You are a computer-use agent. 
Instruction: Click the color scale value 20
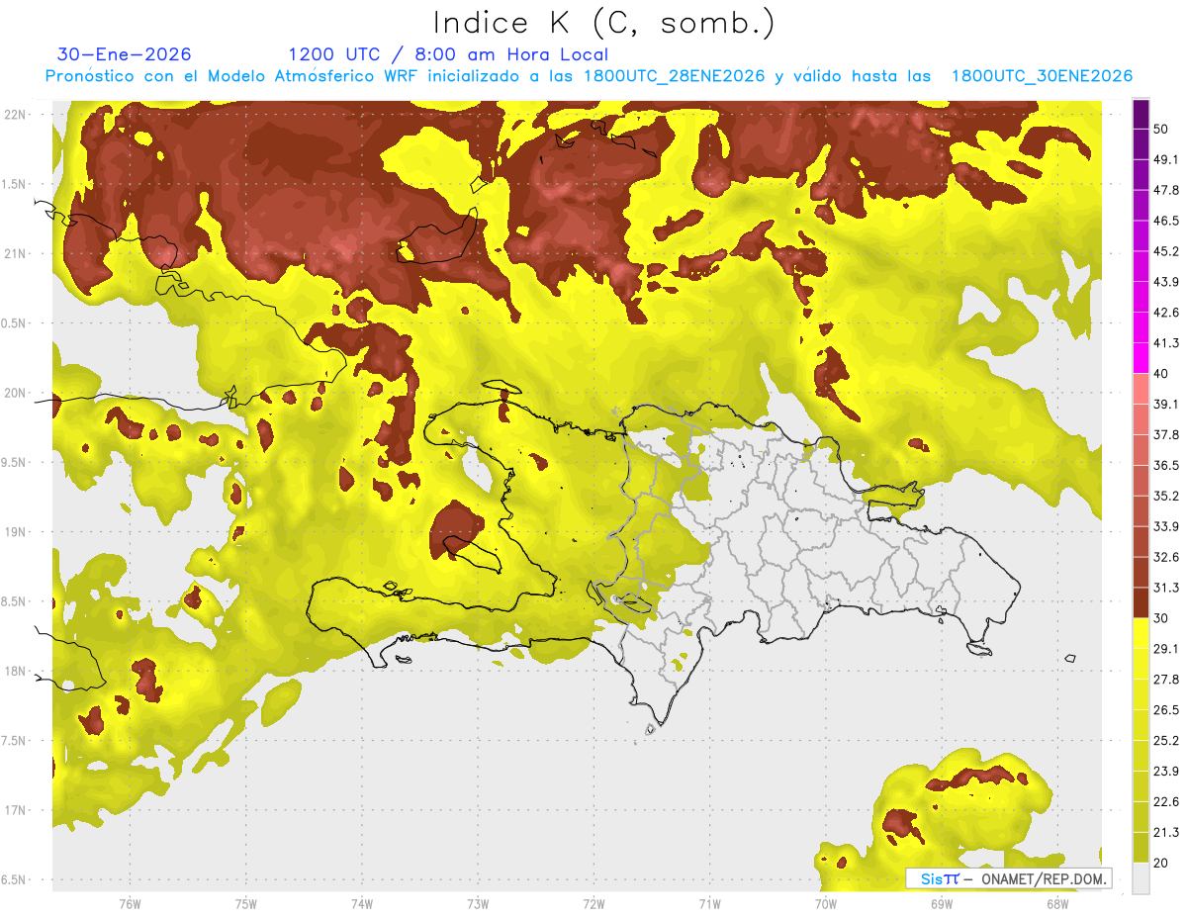[1161, 864]
